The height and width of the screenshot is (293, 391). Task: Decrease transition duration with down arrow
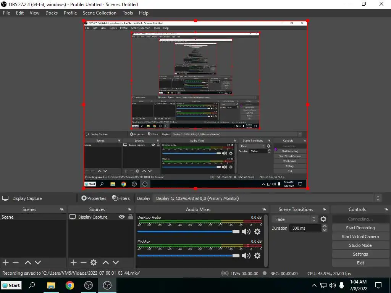click(x=324, y=230)
